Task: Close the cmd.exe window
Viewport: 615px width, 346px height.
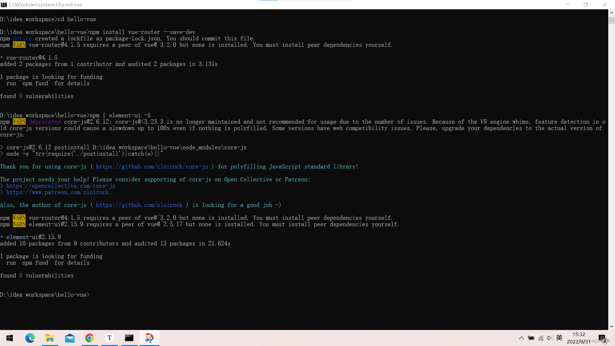Action: [605, 4]
